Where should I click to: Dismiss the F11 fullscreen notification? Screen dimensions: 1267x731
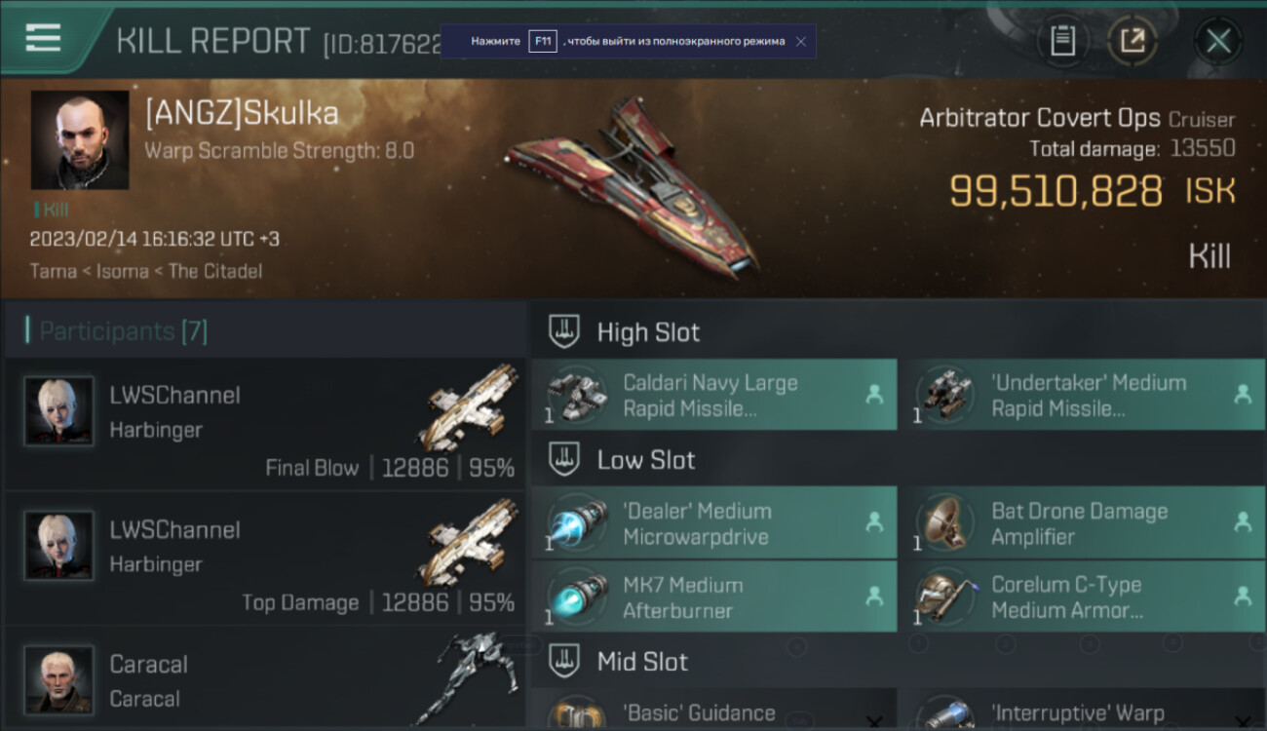[x=800, y=42]
